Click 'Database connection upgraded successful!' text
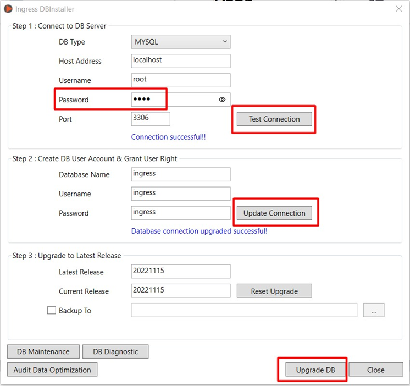The image size is (410, 386). coord(200,231)
